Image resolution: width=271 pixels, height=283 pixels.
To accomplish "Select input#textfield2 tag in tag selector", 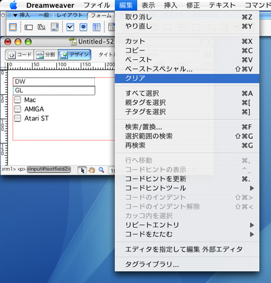I will coord(49,169).
